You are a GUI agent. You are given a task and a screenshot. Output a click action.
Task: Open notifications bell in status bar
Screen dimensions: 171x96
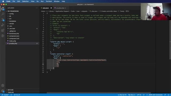coord(169,95)
